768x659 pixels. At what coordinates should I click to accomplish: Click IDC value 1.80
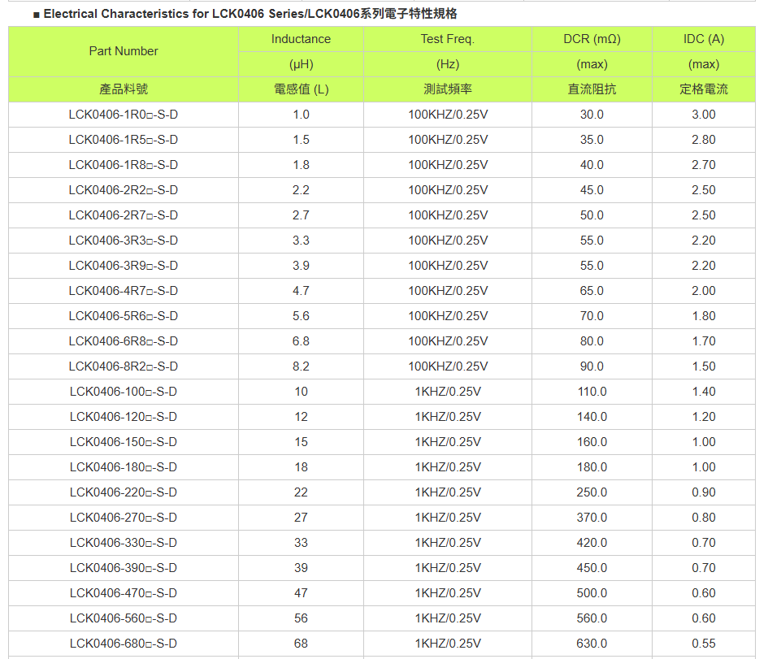(704, 316)
